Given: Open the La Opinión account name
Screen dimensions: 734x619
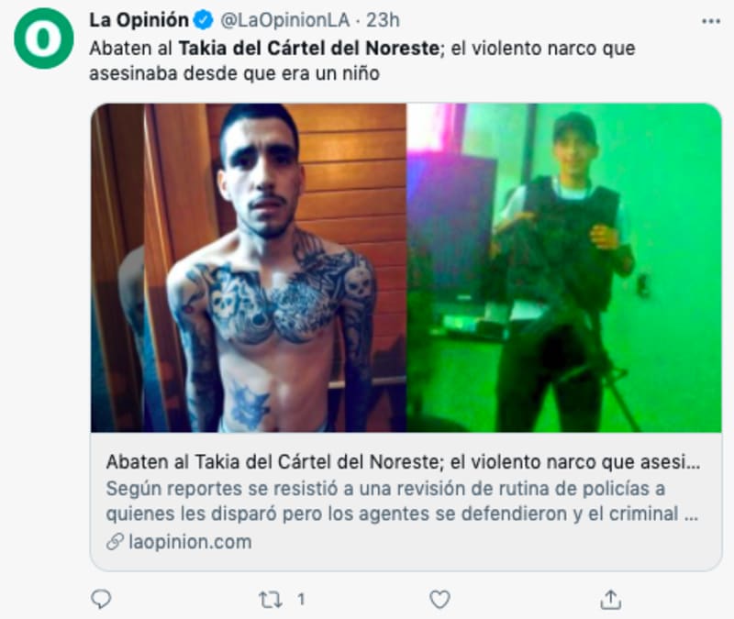Looking at the screenshot, I should (x=139, y=20).
